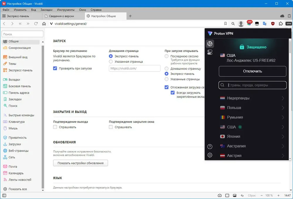Click the Proton VPN toolbar button
Image resolution: width=293 pixels, height=199 pixels.
click(x=289, y=24)
